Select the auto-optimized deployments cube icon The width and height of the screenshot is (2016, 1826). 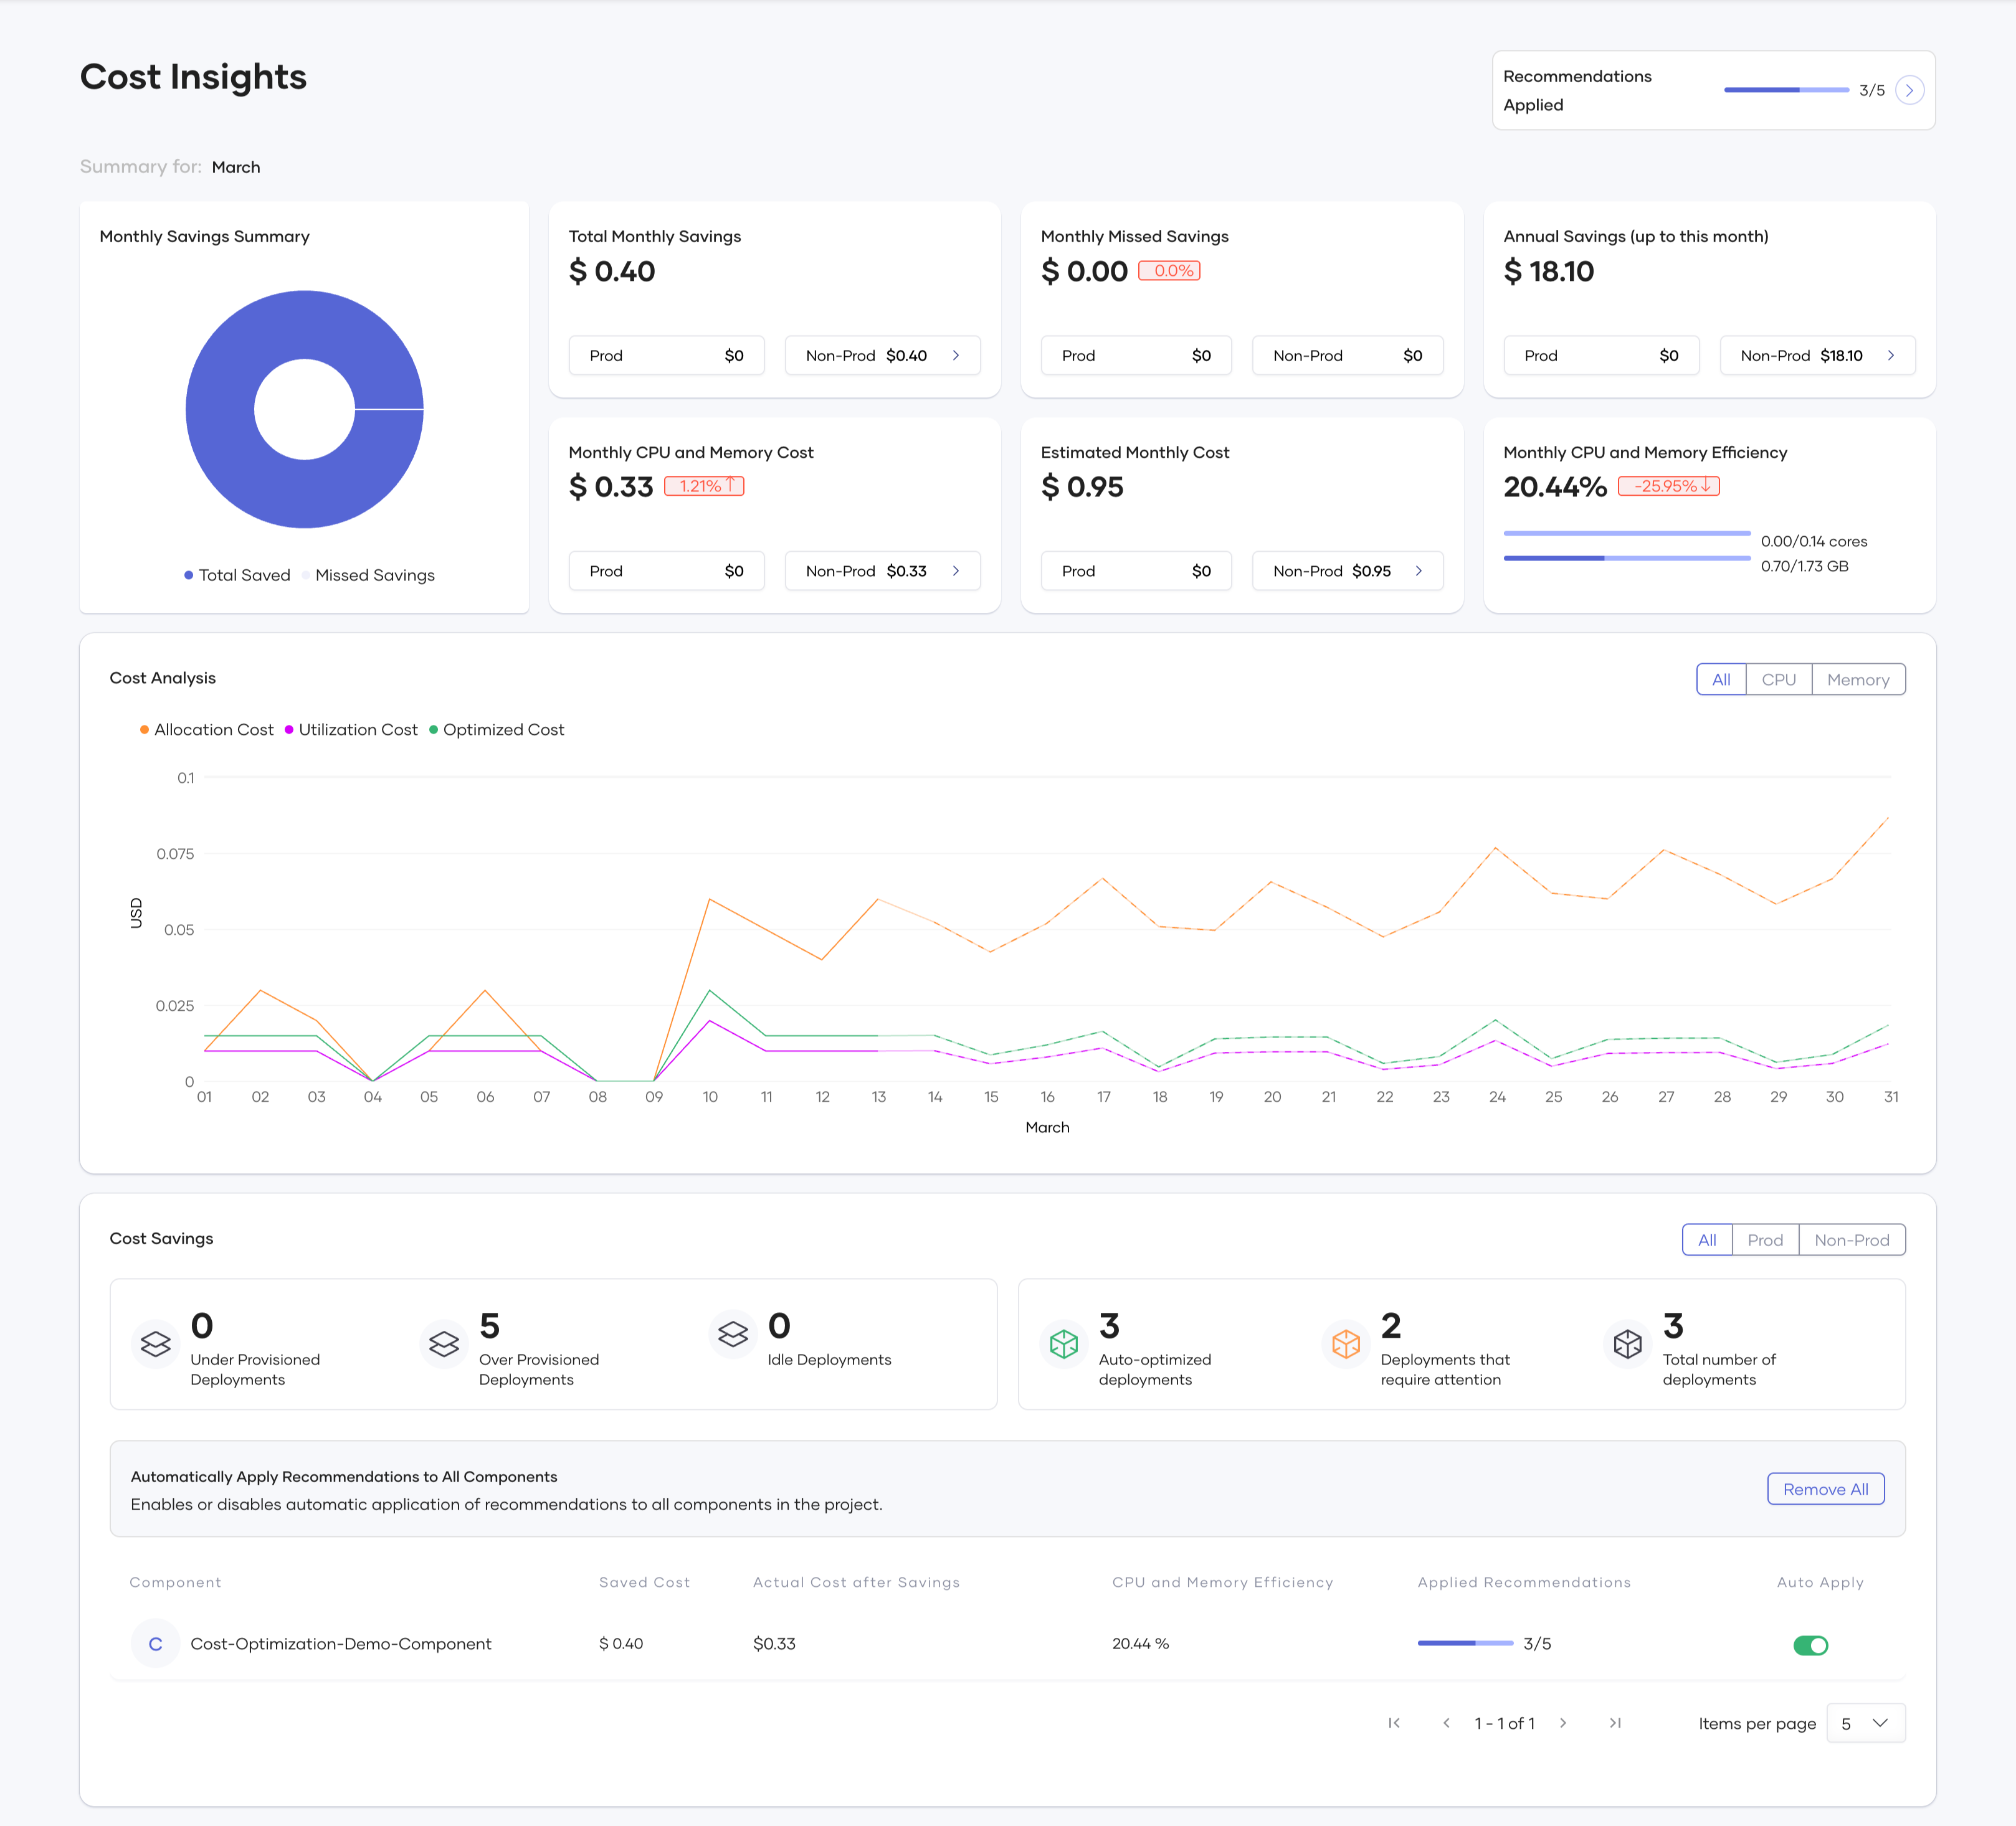[1064, 1344]
